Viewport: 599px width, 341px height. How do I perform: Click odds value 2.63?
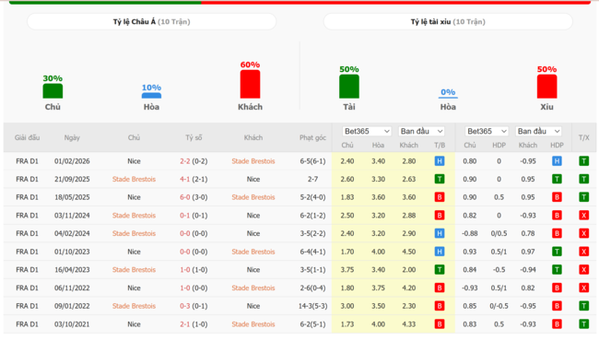[x=409, y=179]
